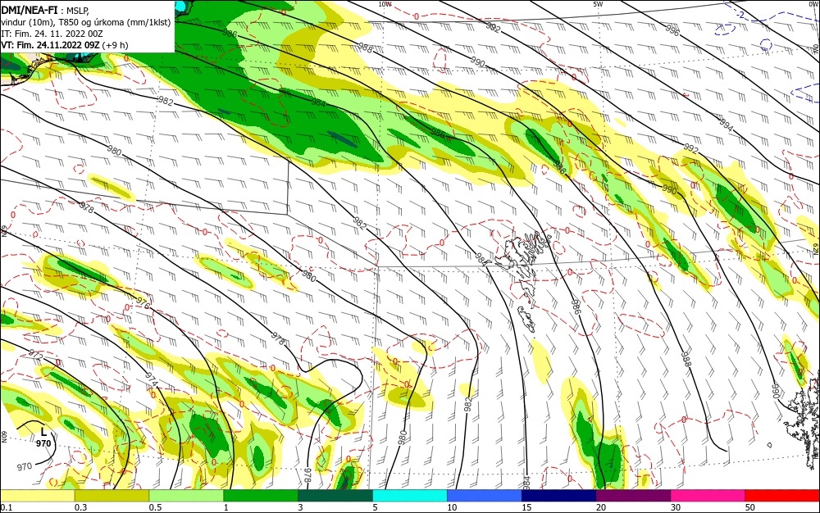
Task: Click the 0.3 legend value label
Action: [80, 507]
